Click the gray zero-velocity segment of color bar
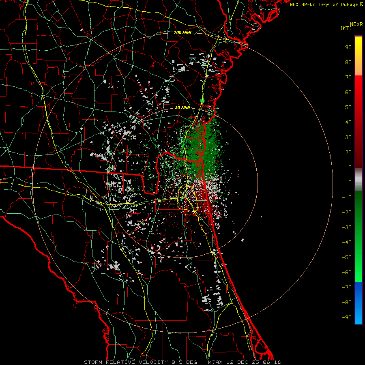 click(x=358, y=180)
